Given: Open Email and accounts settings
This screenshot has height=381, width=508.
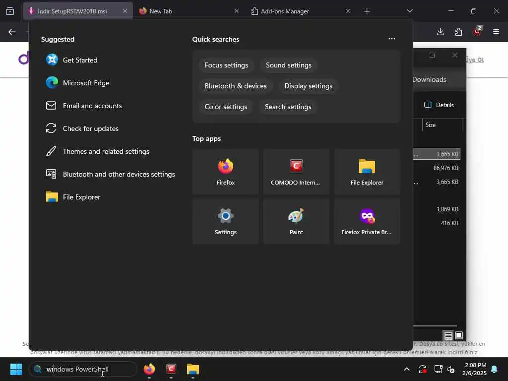Looking at the screenshot, I should pos(84,106).
